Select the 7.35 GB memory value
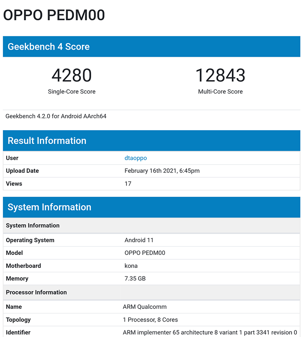305x337 pixels. 135,278
